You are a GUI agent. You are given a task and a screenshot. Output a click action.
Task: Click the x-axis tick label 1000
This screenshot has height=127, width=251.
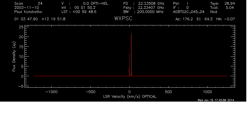[207, 92]
